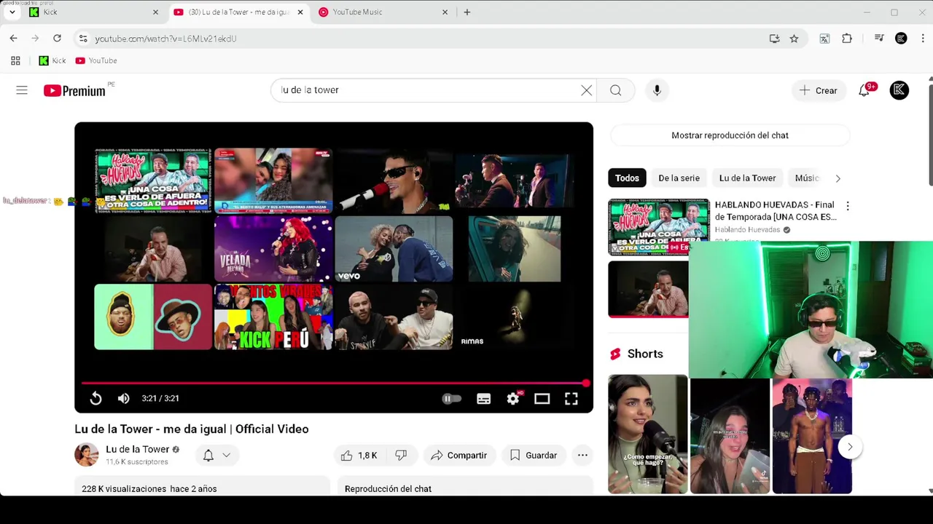Show more filter chips with right arrow
The height and width of the screenshot is (524, 933).
(838, 178)
